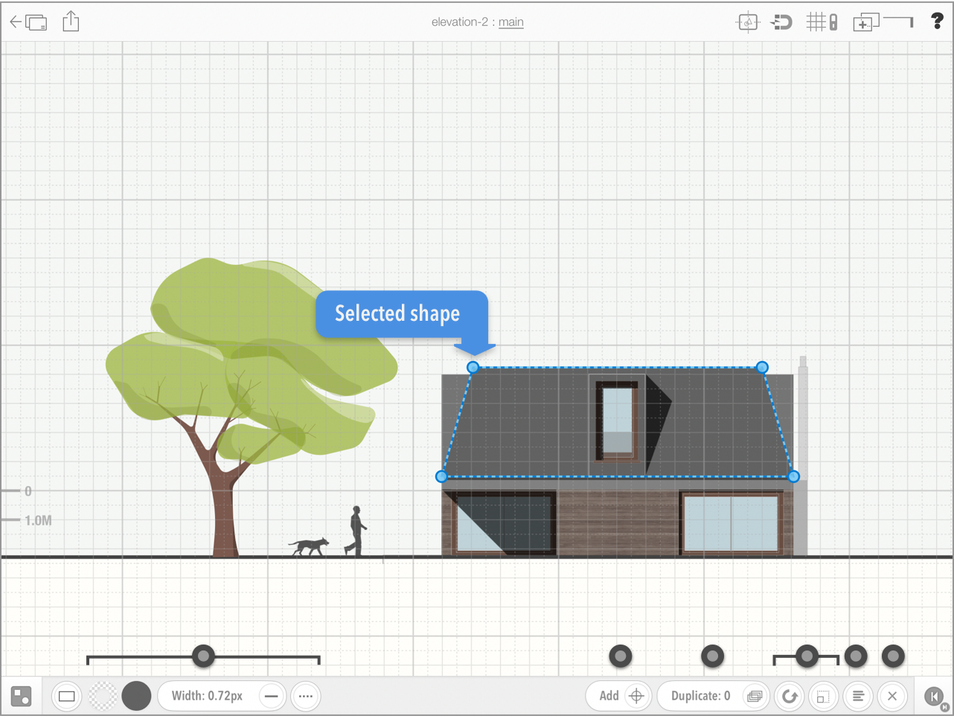This screenshot has height=716, width=954.
Task: Open elevation-2 'main' layer link
Action: 510,22
